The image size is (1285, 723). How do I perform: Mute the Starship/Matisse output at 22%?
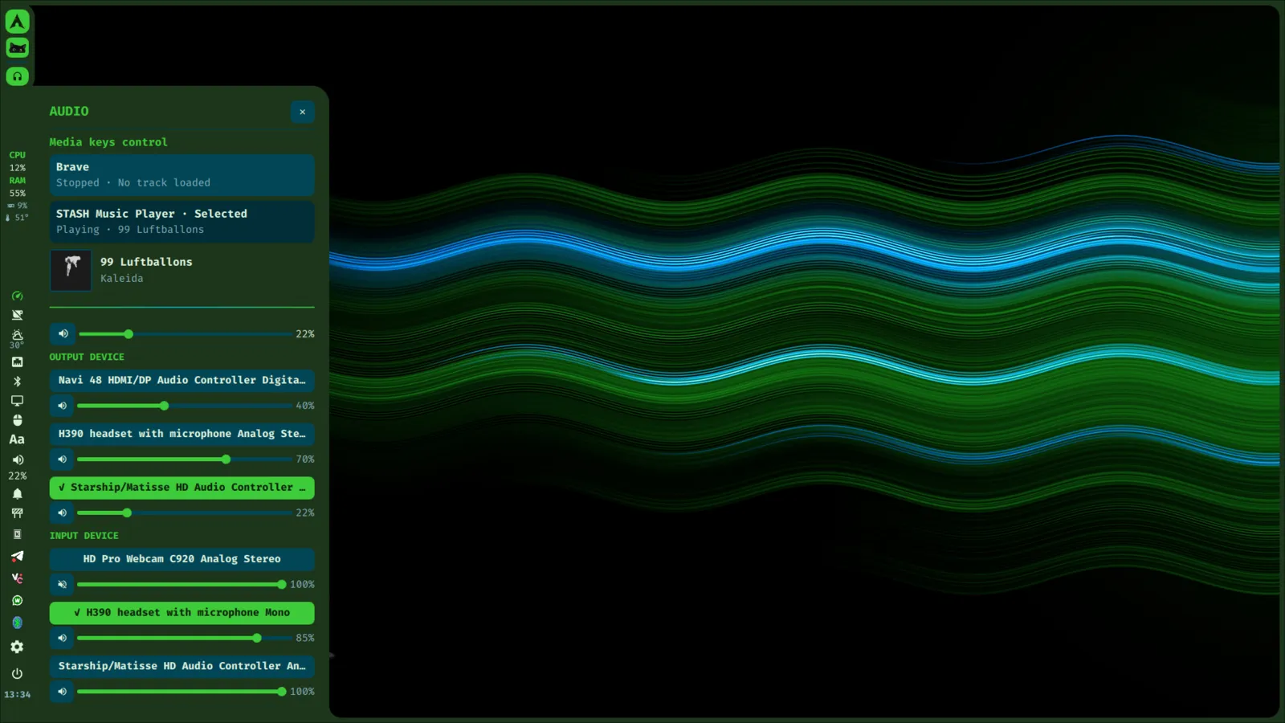(62, 513)
